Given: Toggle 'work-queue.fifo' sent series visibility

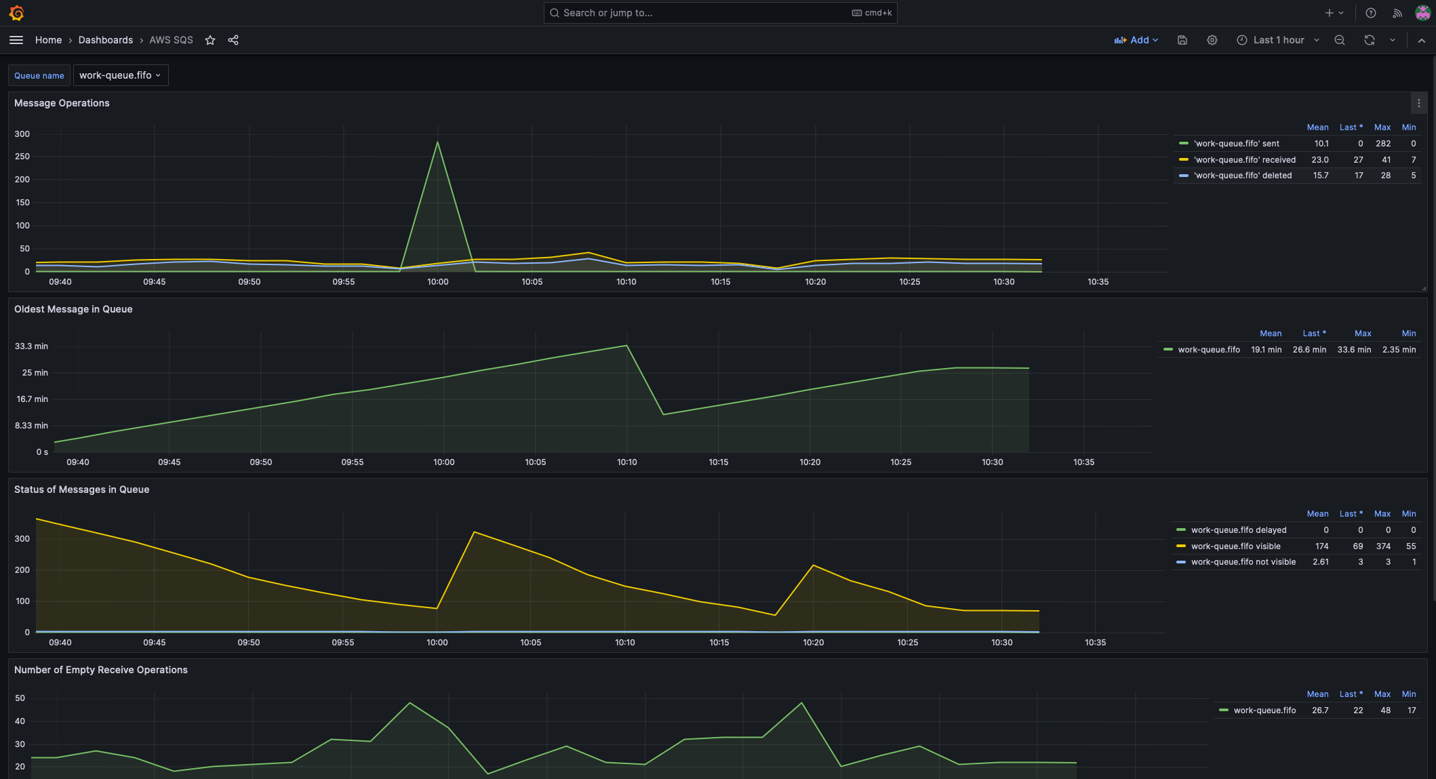Looking at the screenshot, I should tap(1236, 144).
